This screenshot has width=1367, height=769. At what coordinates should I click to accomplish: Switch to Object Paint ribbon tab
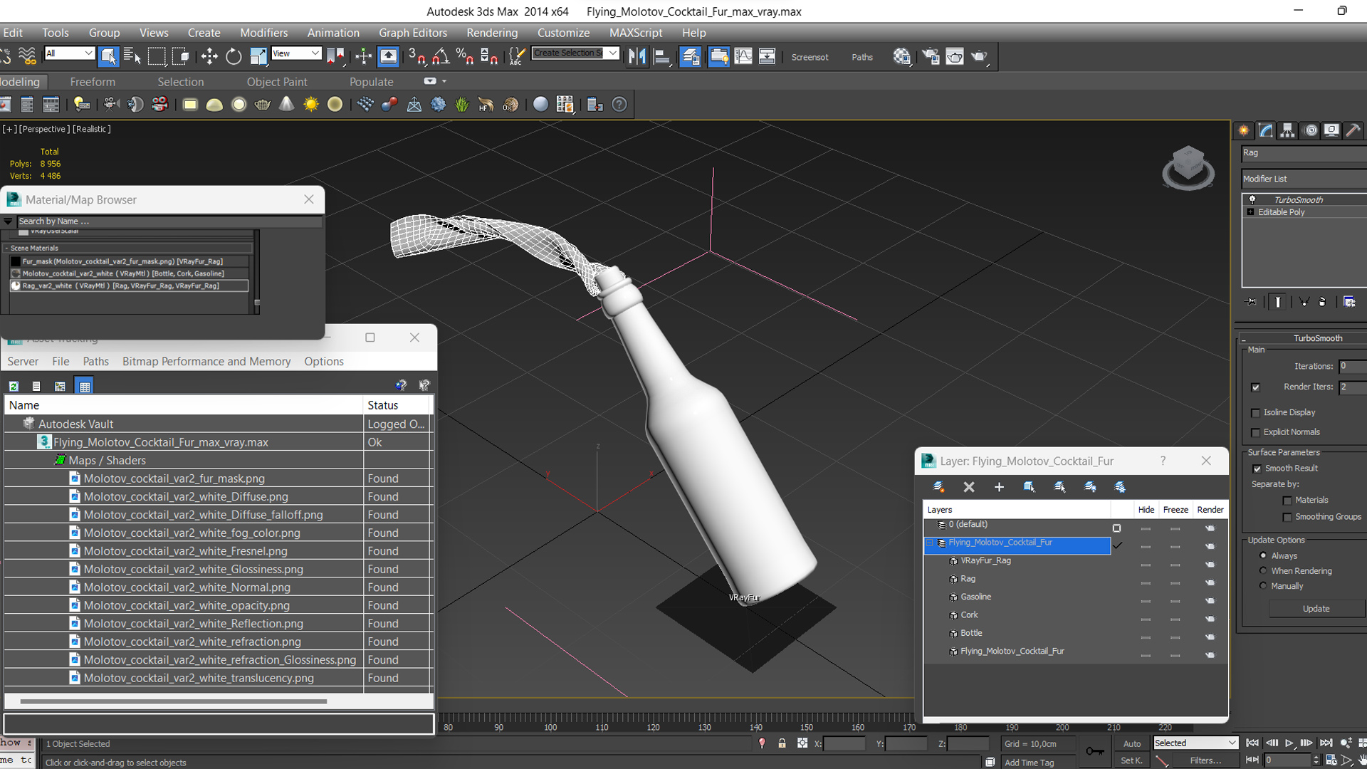(277, 82)
